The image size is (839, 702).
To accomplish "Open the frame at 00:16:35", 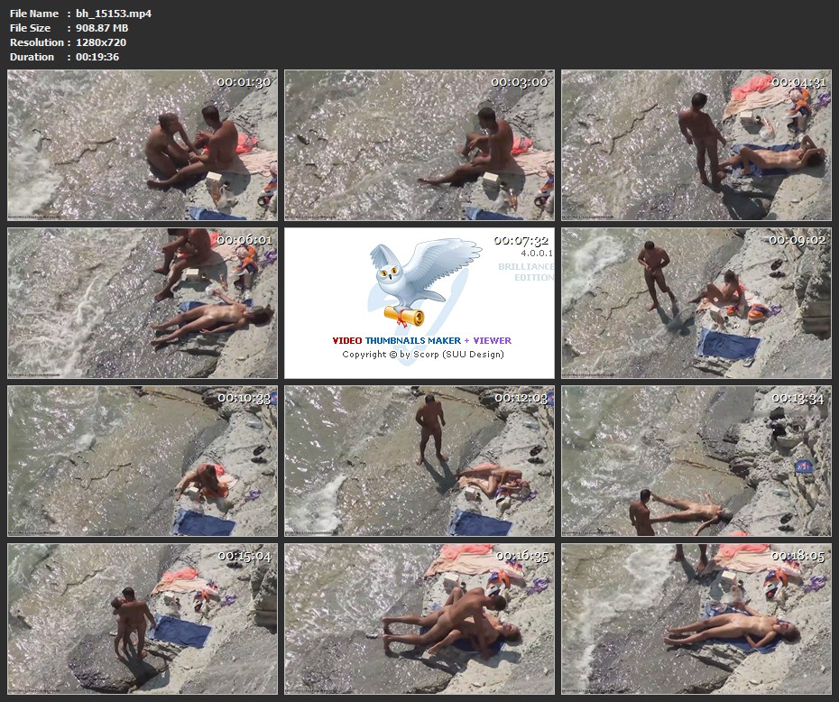I will point(419,618).
